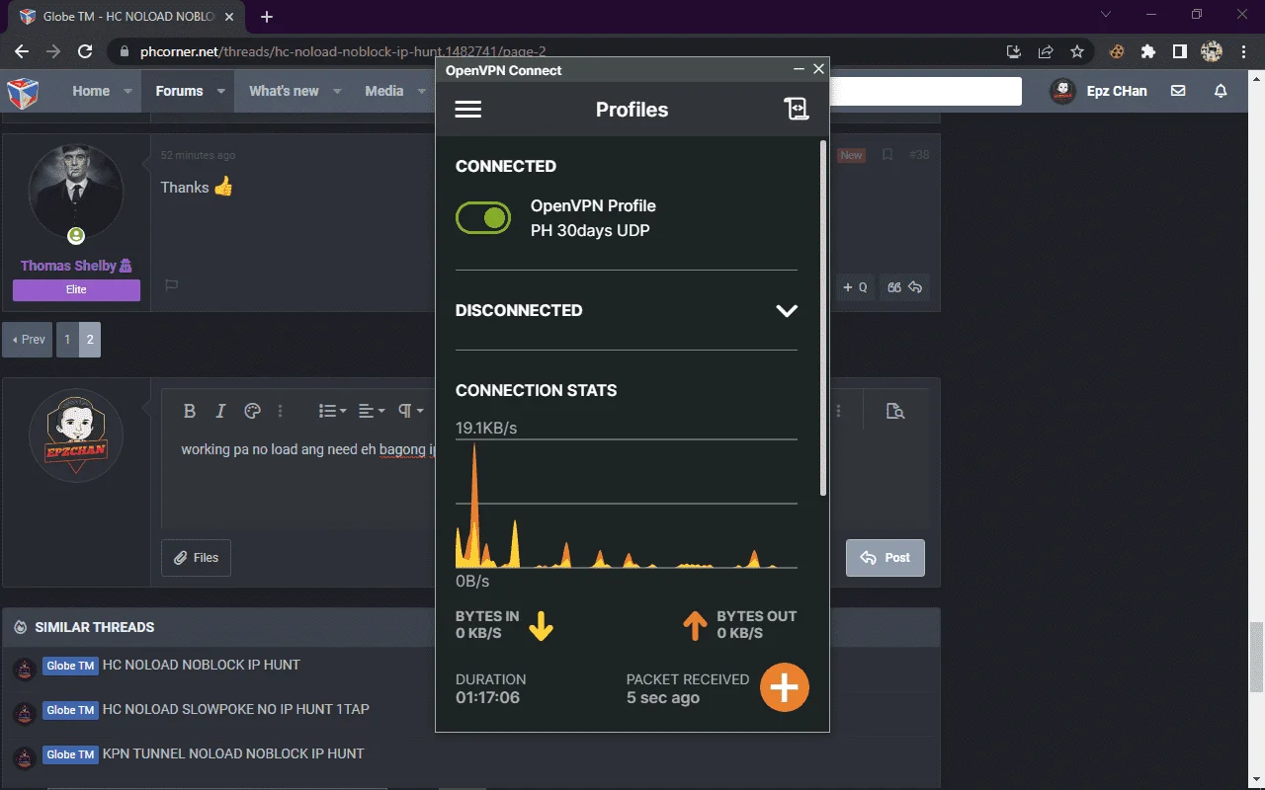Open a new browser tab
This screenshot has width=1265, height=790.
267,17
